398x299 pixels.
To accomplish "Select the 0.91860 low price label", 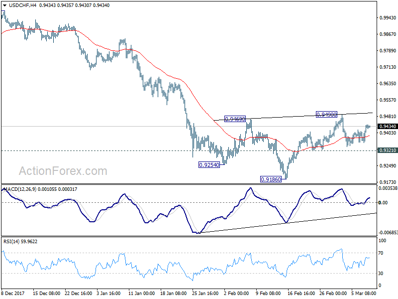I will (271, 179).
